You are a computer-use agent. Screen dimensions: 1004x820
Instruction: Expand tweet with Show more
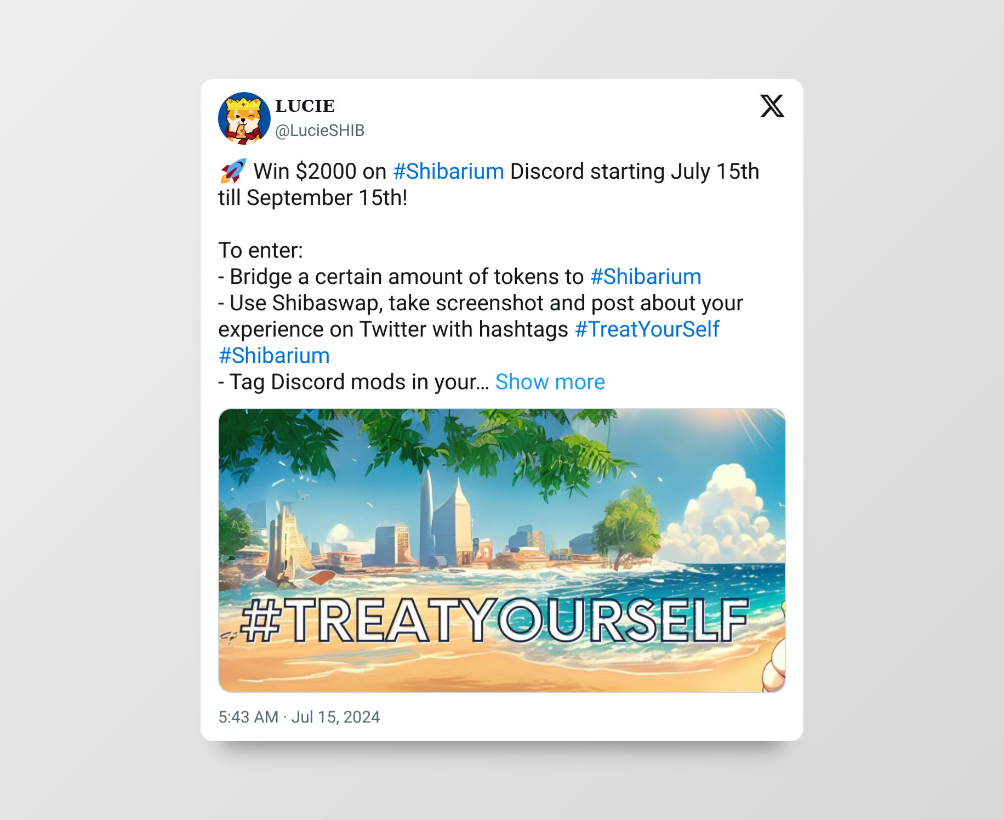click(550, 381)
